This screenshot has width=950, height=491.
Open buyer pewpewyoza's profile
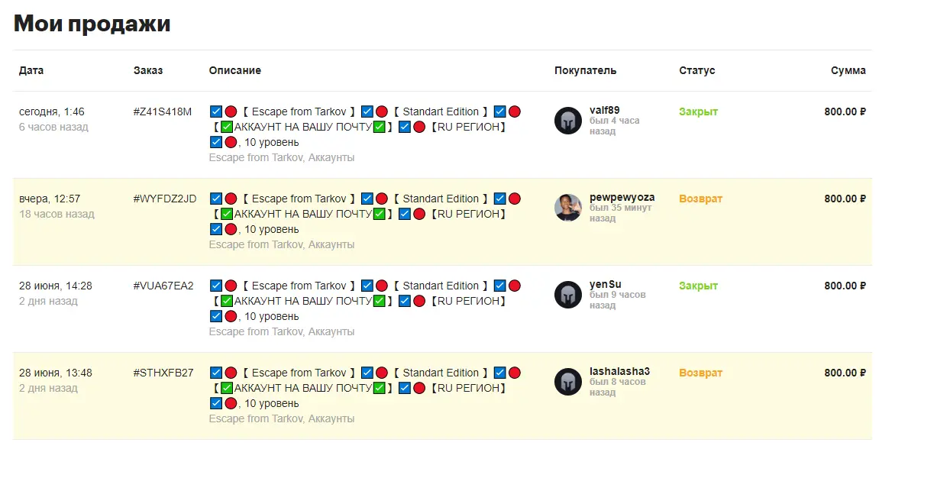tap(622, 197)
